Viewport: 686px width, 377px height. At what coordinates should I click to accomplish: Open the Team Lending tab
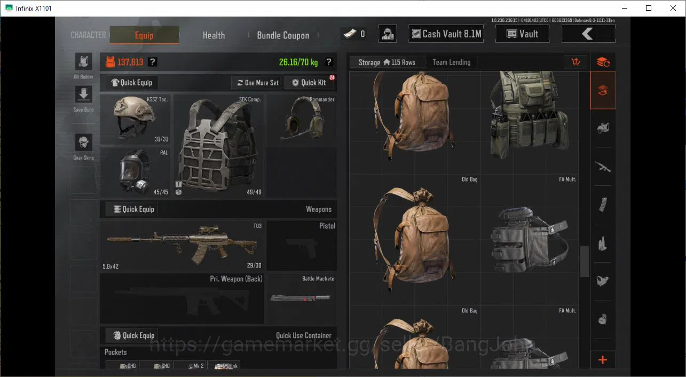(x=452, y=62)
